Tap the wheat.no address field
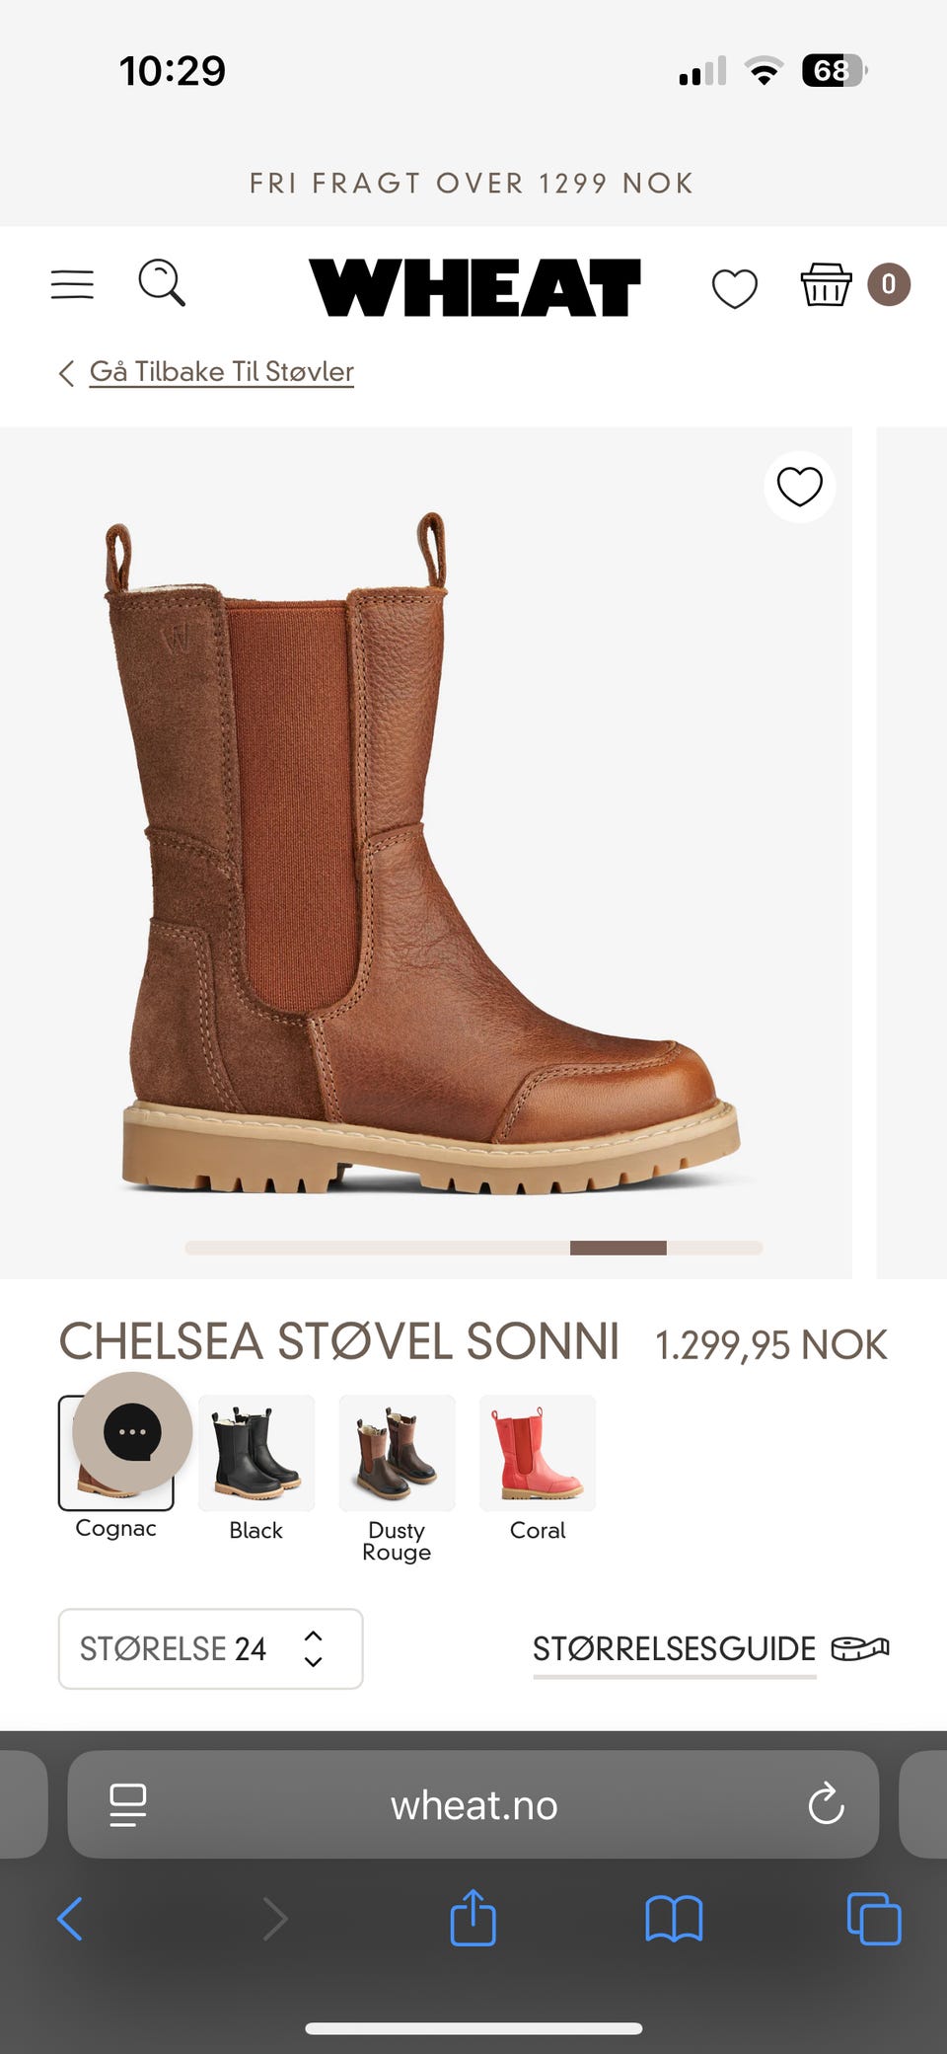Screen dimensions: 947x2054 pos(473,1804)
